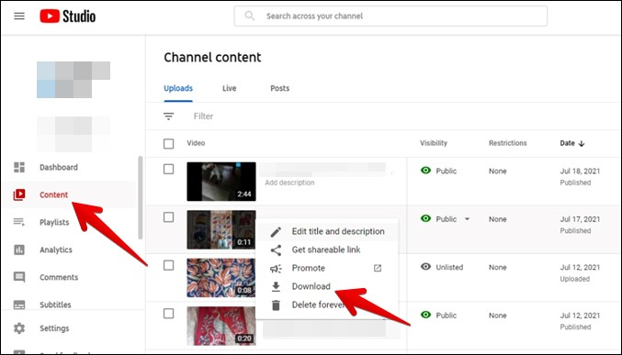Open the Subtitles section
Image resolution: width=622 pixels, height=355 pixels.
pyautogui.click(x=55, y=305)
